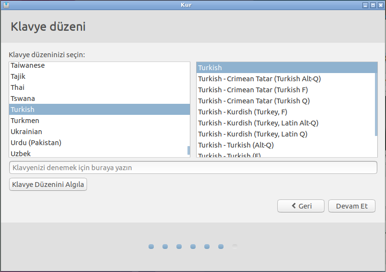The image size is (386, 272).
Task: Maximize the Kur installer window
Action: pyautogui.click(x=373, y=5)
